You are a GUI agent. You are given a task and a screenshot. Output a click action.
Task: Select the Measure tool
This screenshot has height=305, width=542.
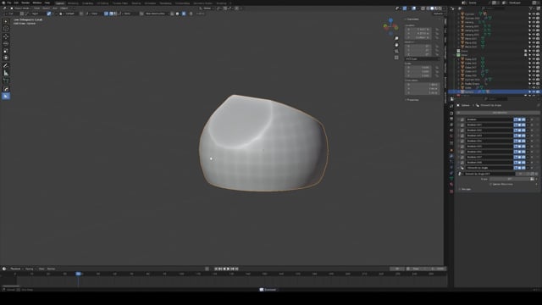(6, 73)
